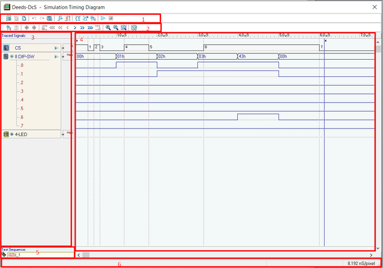Click the Test Sequence tag icon
This screenshot has height=268, width=383.
click(4, 254)
